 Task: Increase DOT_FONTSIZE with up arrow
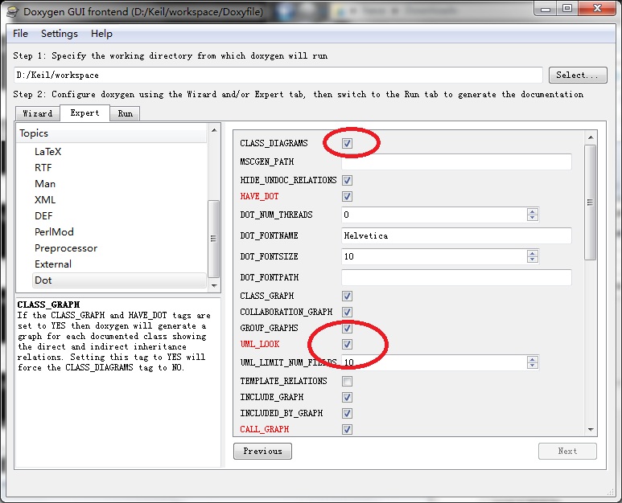(533, 253)
